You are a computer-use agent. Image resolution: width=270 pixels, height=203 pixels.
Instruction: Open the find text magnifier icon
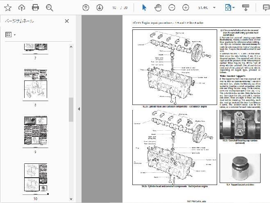[50, 8]
